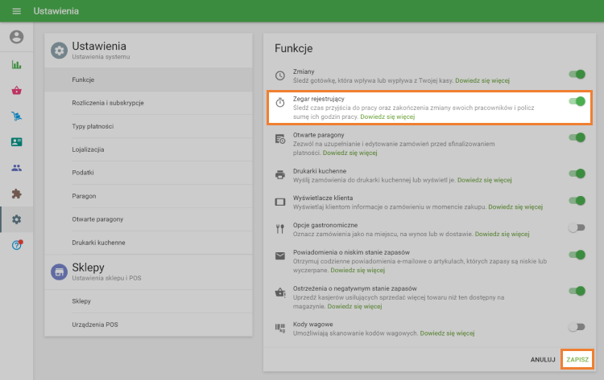Open the employees ID card icon
This screenshot has height=380, width=604.
[x=16, y=142]
